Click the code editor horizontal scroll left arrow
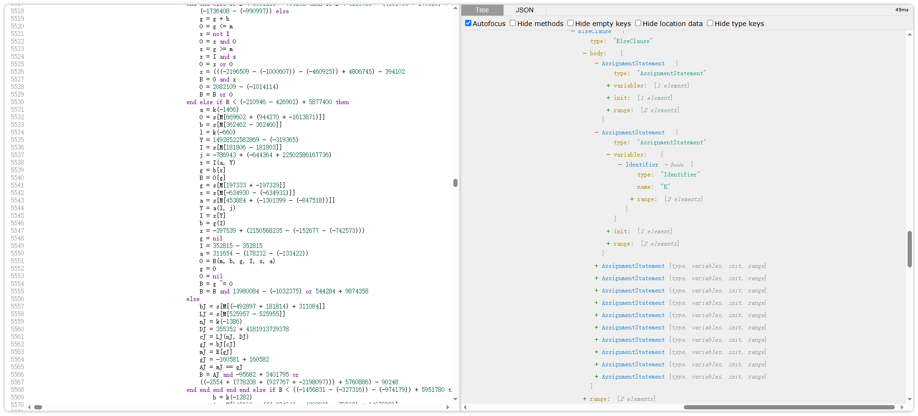This screenshot has width=918, height=416. pyautogui.click(x=29, y=407)
